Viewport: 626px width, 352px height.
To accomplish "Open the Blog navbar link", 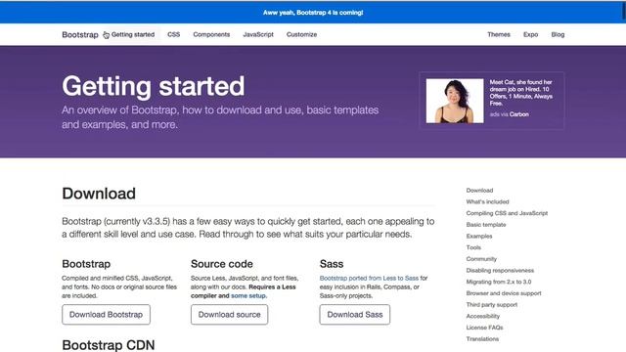I will click(558, 35).
